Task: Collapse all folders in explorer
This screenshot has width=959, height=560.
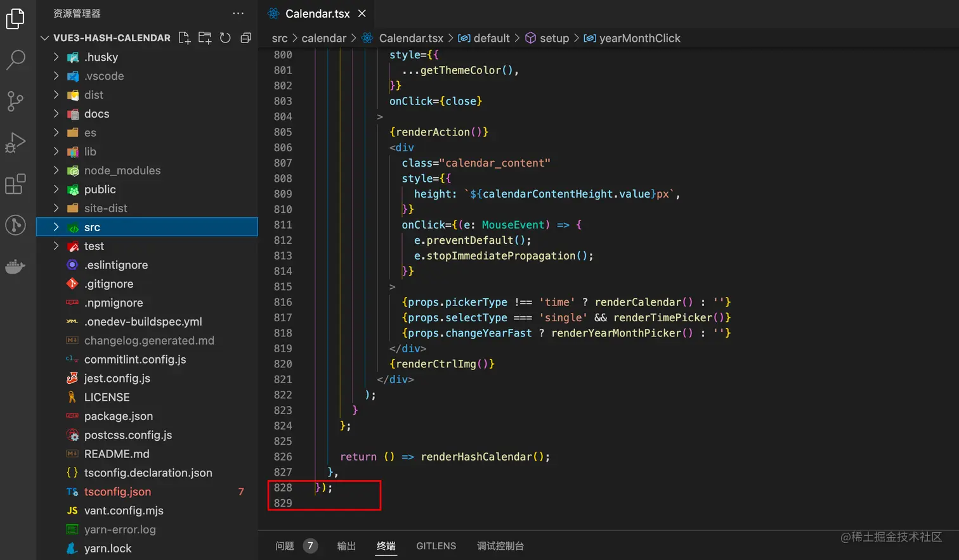Action: coord(246,38)
